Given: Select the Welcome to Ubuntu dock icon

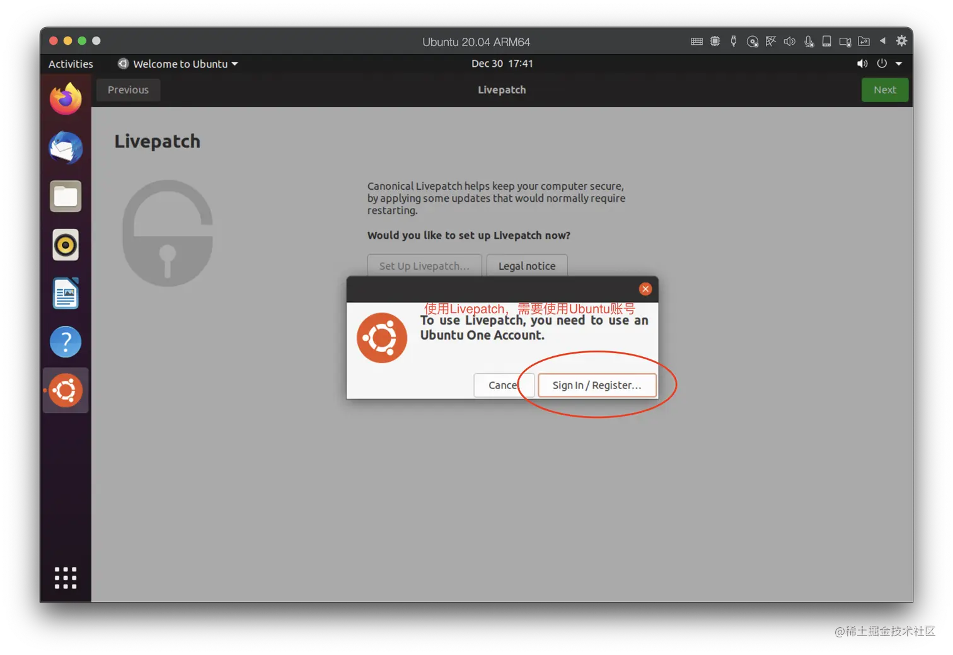Looking at the screenshot, I should click(66, 390).
